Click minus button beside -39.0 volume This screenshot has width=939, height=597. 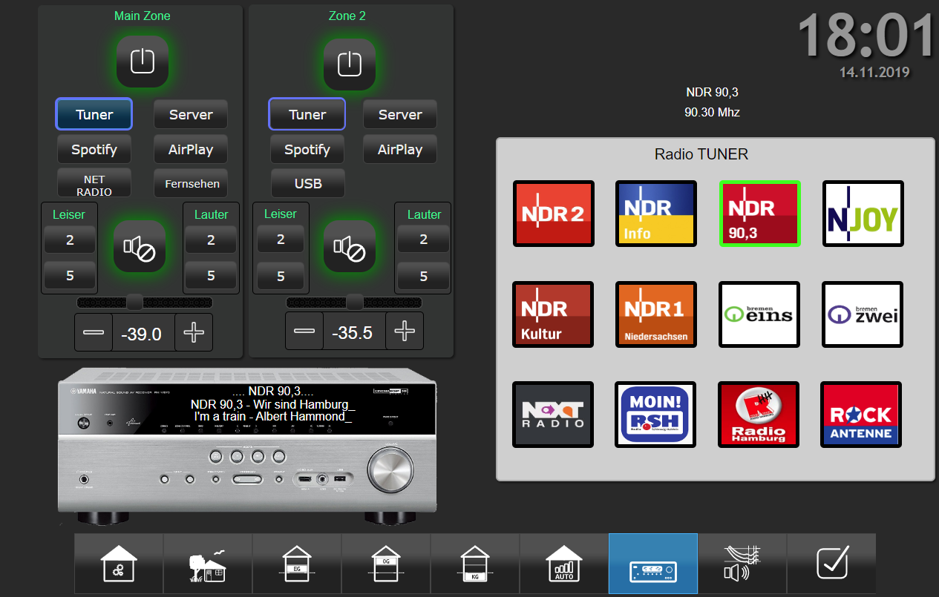pos(94,332)
